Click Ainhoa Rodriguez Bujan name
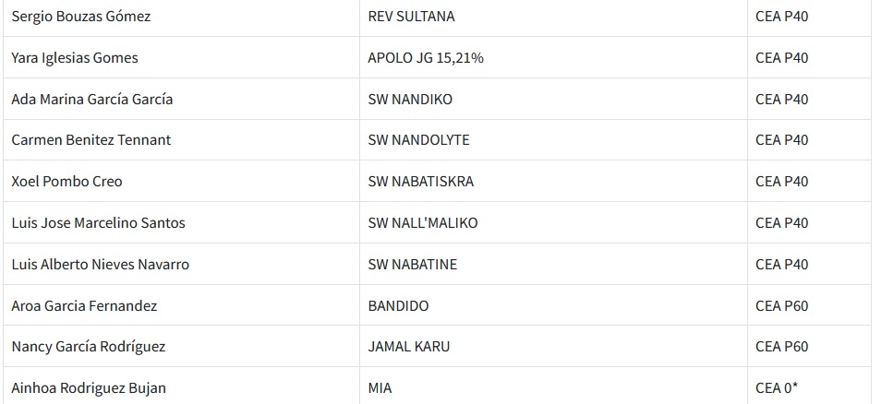Image resolution: width=881 pixels, height=404 pixels. click(89, 388)
